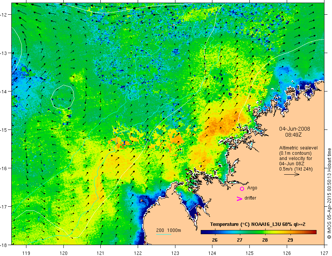The image size is (332, 256).
Task: Click the '125' longitude axis label
Action: (x=250, y=253)
